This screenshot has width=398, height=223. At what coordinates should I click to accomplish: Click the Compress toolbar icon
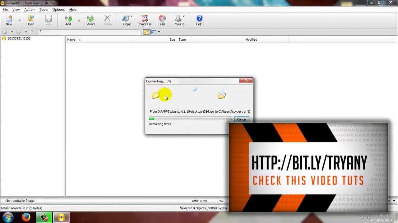(x=144, y=20)
